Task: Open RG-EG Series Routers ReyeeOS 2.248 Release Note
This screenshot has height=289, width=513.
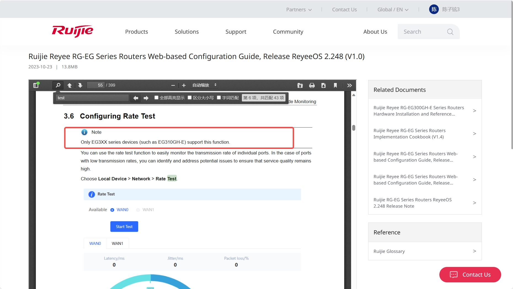Action: click(x=425, y=203)
